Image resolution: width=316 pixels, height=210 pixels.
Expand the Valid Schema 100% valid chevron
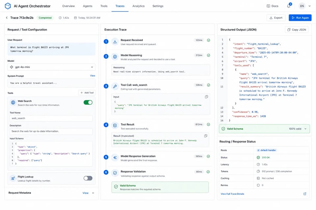pos(305,129)
